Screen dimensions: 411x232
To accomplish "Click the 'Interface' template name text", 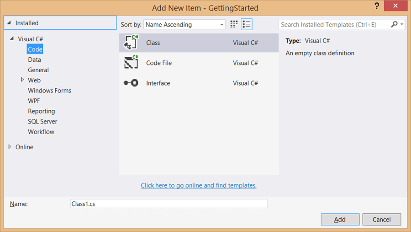I will point(158,83).
